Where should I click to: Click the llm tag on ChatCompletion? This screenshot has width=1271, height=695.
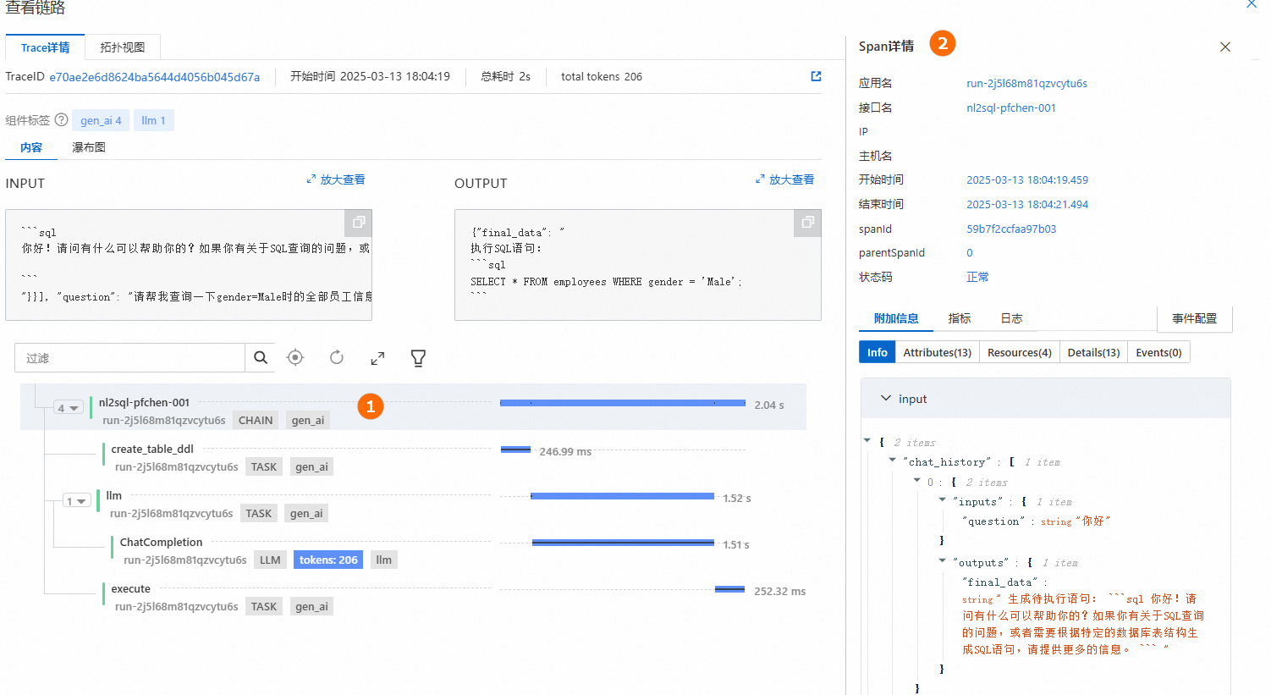click(384, 560)
